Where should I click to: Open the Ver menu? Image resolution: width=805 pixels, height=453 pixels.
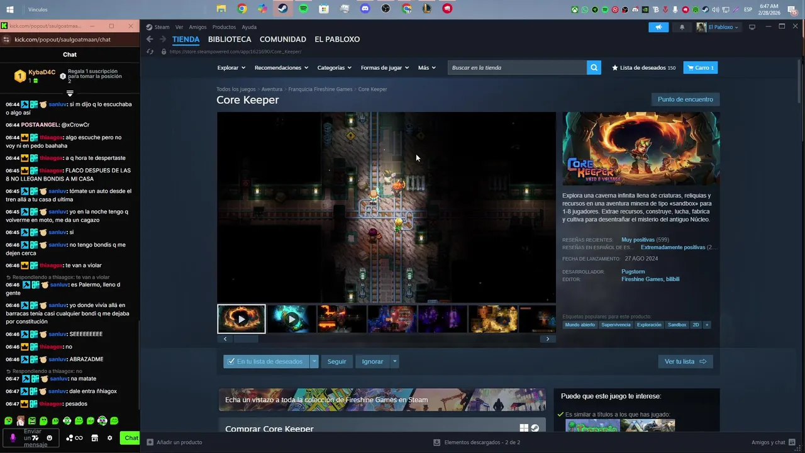[x=179, y=27]
